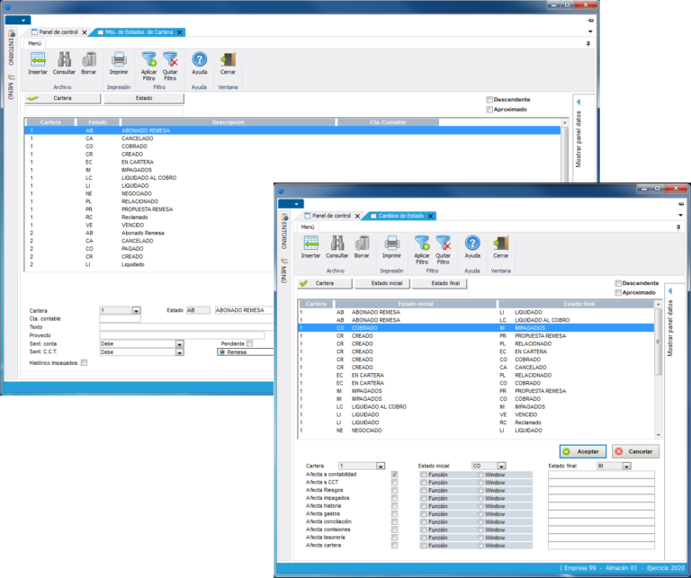Switch to the Cambios de Estado tab
This screenshot has height=578, width=691.
(x=401, y=217)
